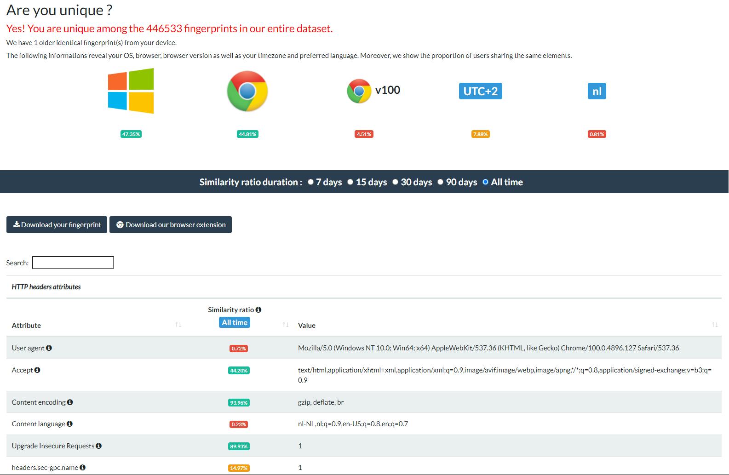Click the headers.sec-gpc.name 14.97% badge
The height and width of the screenshot is (475, 729).
coord(239,468)
